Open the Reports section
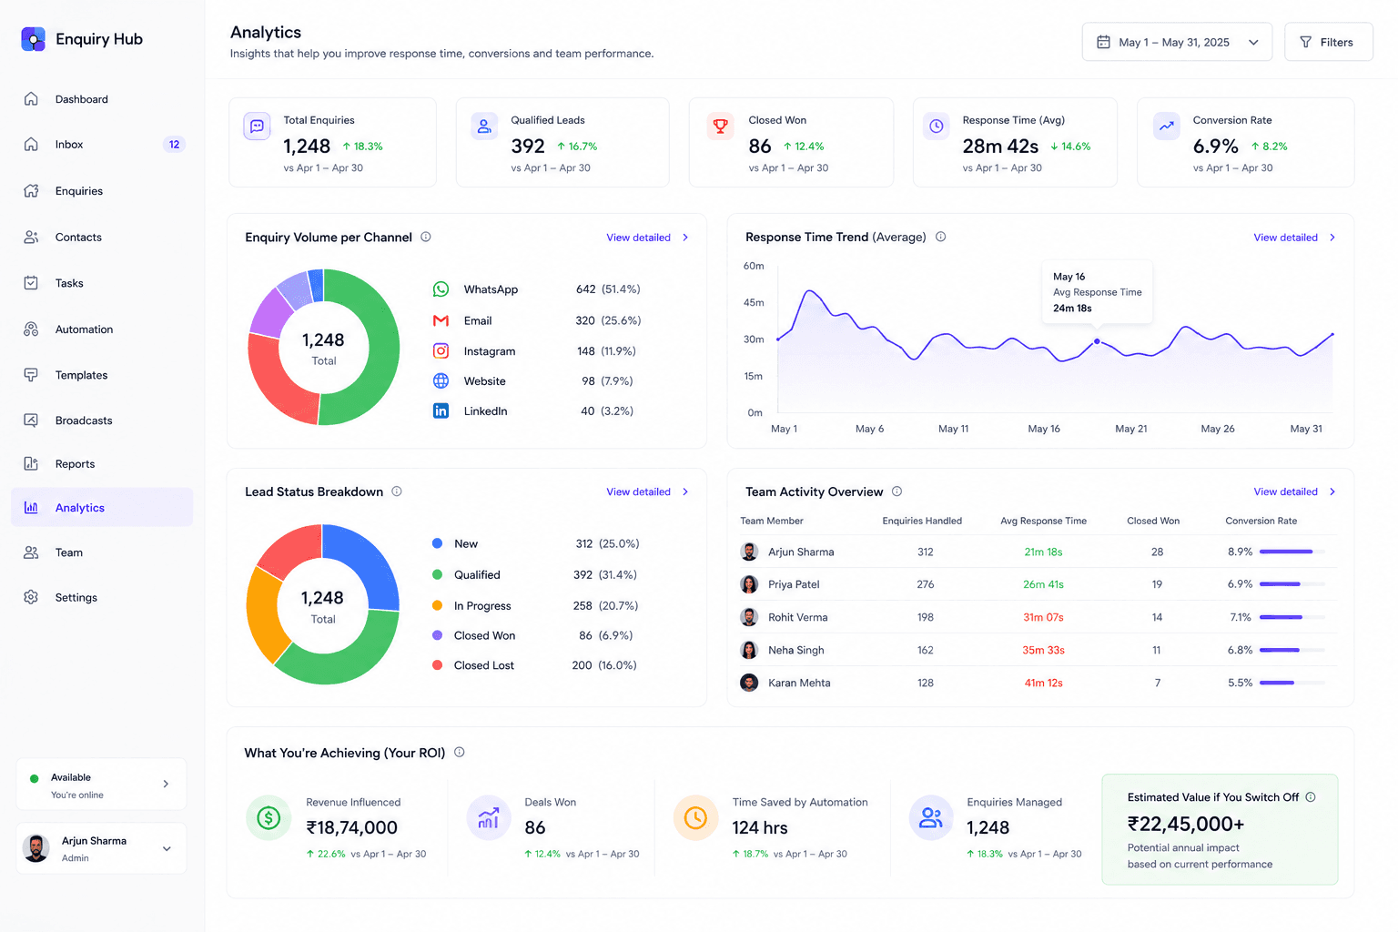This screenshot has height=932, width=1398. tap(102, 464)
